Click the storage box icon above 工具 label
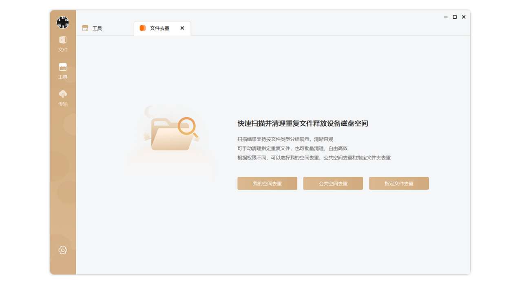The height and width of the screenshot is (293, 522). (x=63, y=66)
